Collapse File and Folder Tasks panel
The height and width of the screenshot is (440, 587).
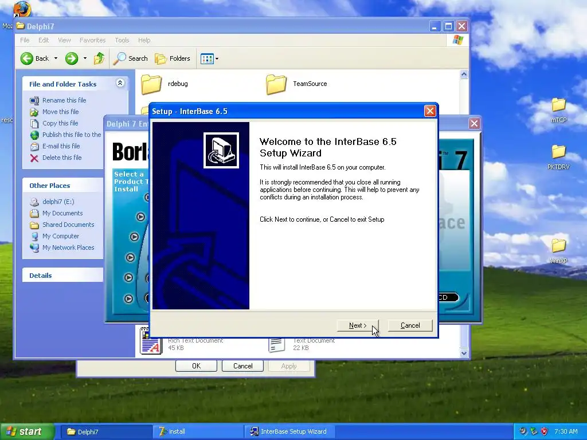tap(120, 83)
